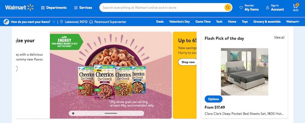
Task: Open the Clara Clark bed sheets thumbnail
Action: [244, 72]
